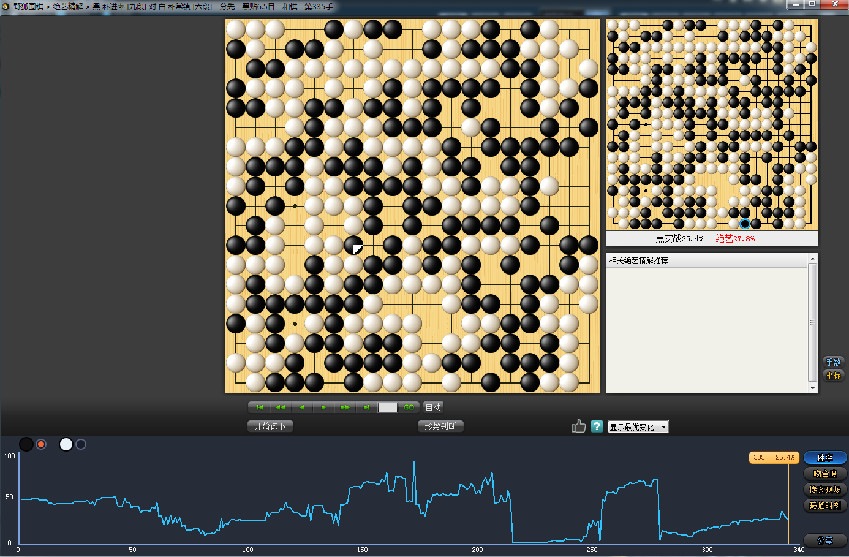Screen dimensions: 849x557
Task: Switch to the 吻合度 tab
Action: tap(824, 474)
